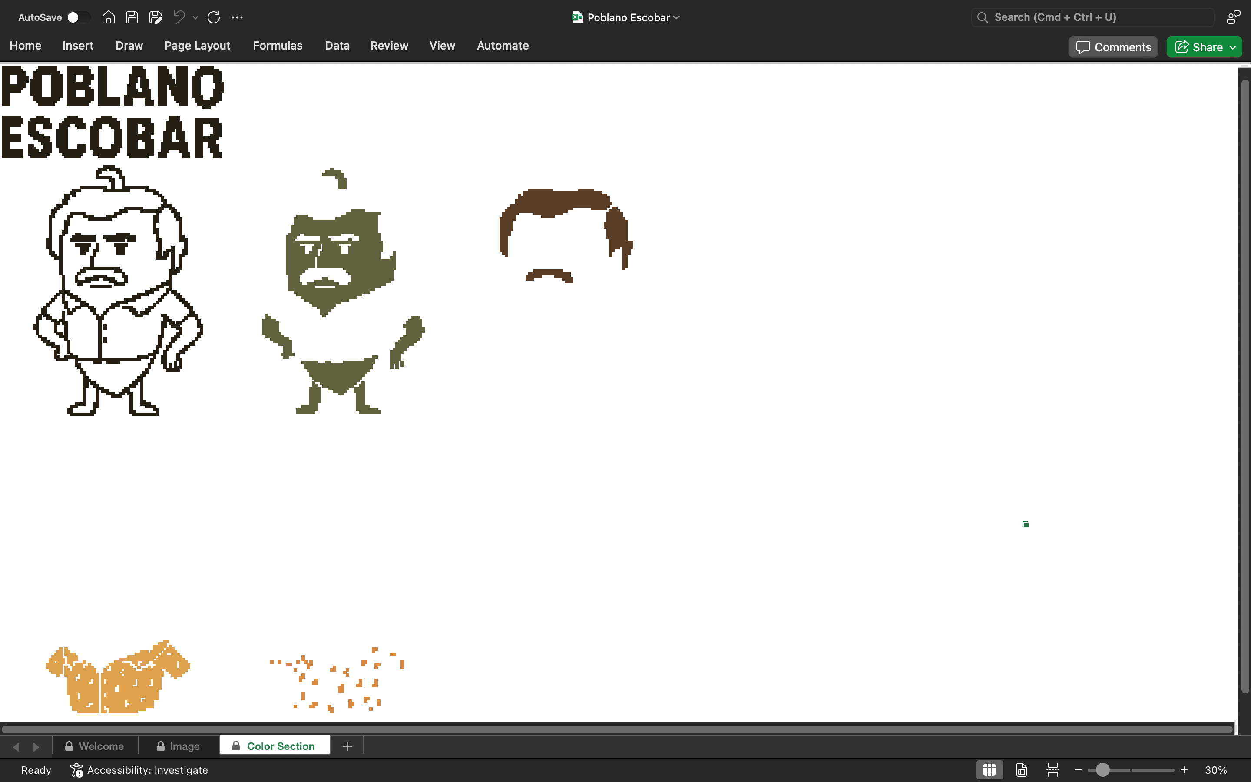
Task: Undo the last action
Action: pyautogui.click(x=179, y=17)
